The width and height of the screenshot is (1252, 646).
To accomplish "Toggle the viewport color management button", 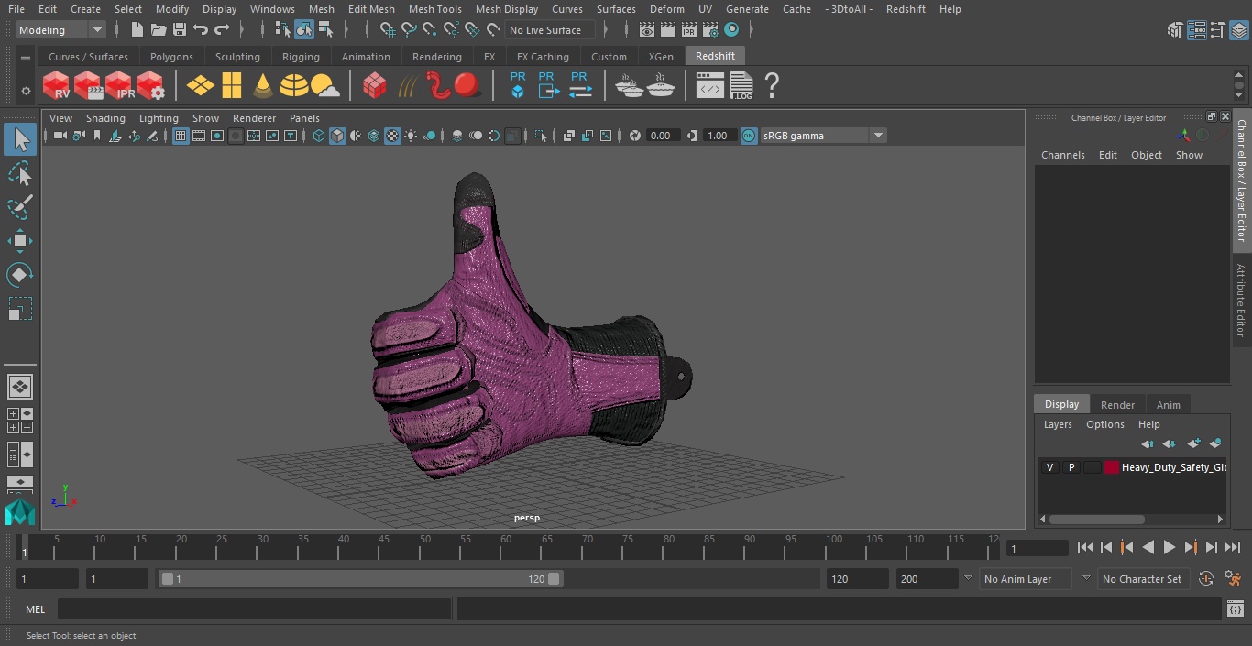I will click(x=749, y=136).
